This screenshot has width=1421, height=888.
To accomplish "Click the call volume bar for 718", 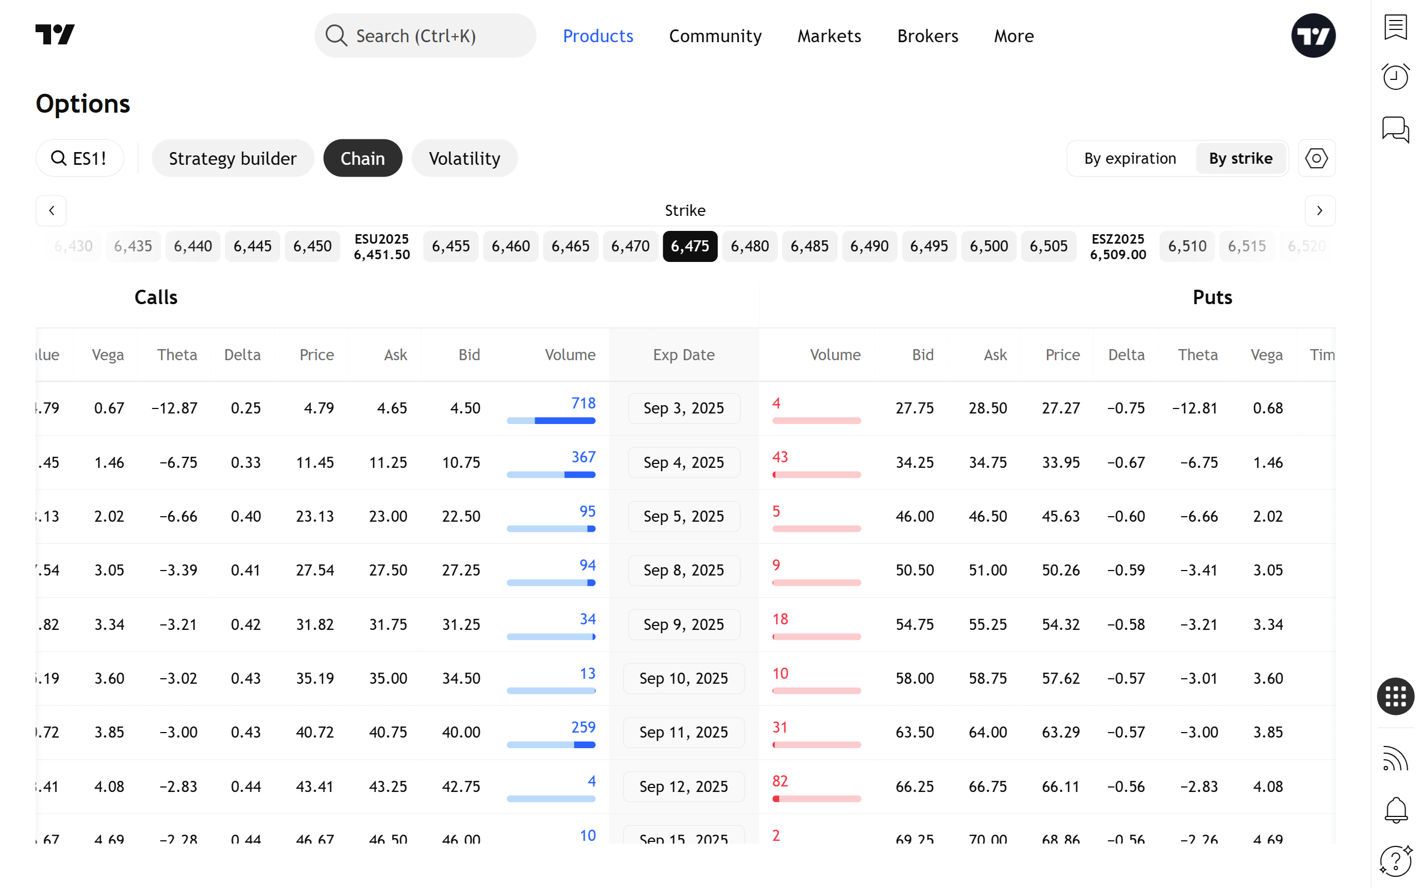I will tap(551, 421).
